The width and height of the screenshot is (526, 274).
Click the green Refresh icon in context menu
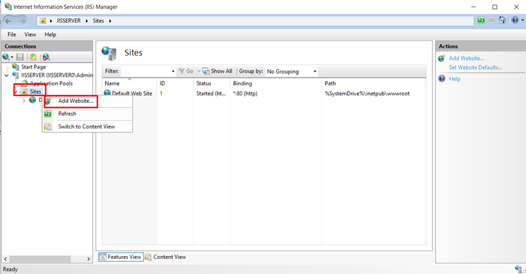click(48, 114)
